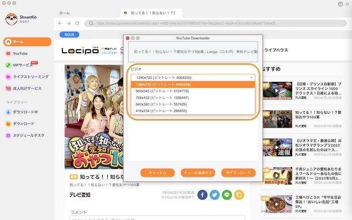Click the キャンセル button
The image size is (352, 220).
[157, 173]
